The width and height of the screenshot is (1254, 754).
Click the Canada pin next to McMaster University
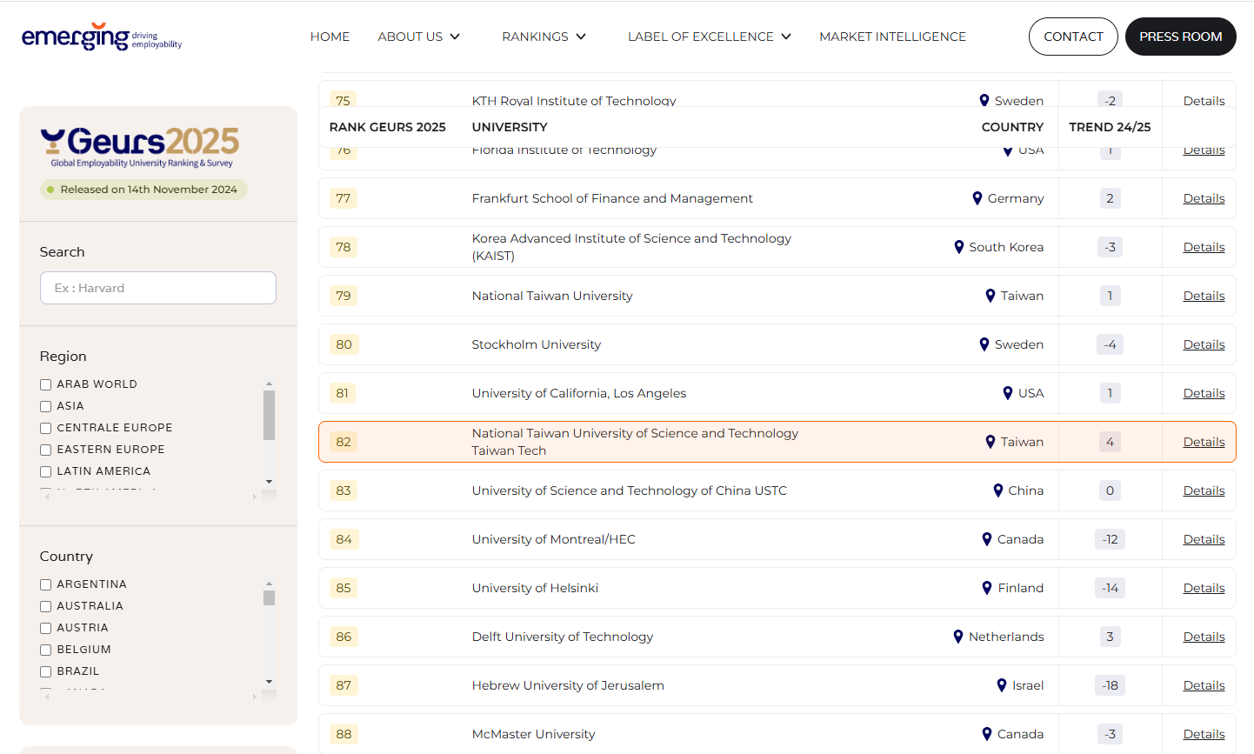pos(985,733)
